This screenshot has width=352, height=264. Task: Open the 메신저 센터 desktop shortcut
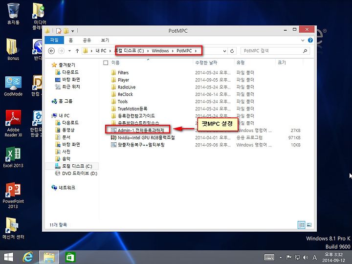[x=13, y=228]
